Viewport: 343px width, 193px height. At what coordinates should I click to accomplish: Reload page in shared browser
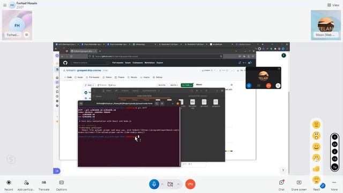[x=71, y=56]
